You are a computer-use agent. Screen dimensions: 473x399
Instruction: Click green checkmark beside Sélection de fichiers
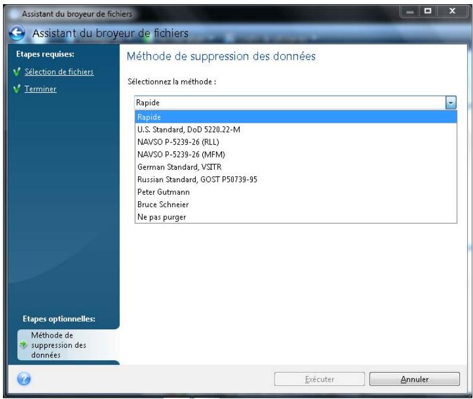[17, 71]
